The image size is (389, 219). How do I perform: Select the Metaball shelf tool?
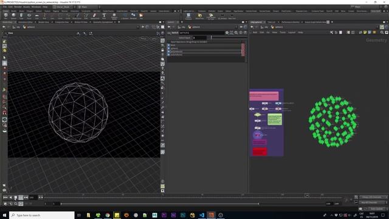pyautogui.click(x=133, y=16)
